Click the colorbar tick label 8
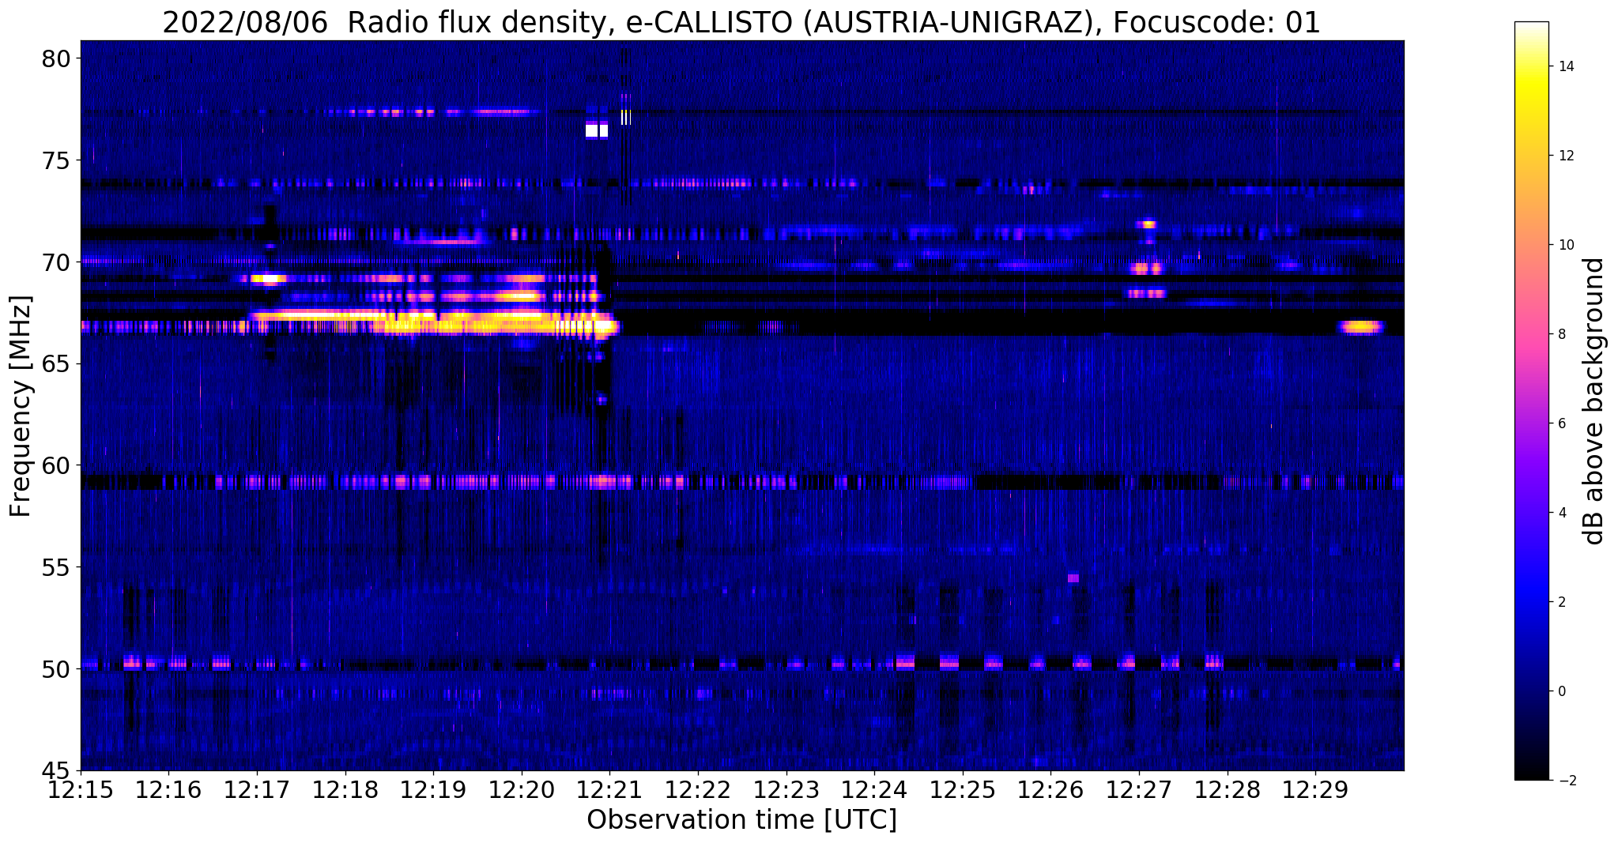The height and width of the screenshot is (843, 1618). (x=1561, y=334)
